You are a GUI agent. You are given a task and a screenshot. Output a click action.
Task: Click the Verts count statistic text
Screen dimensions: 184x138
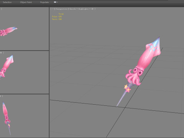point(57,19)
